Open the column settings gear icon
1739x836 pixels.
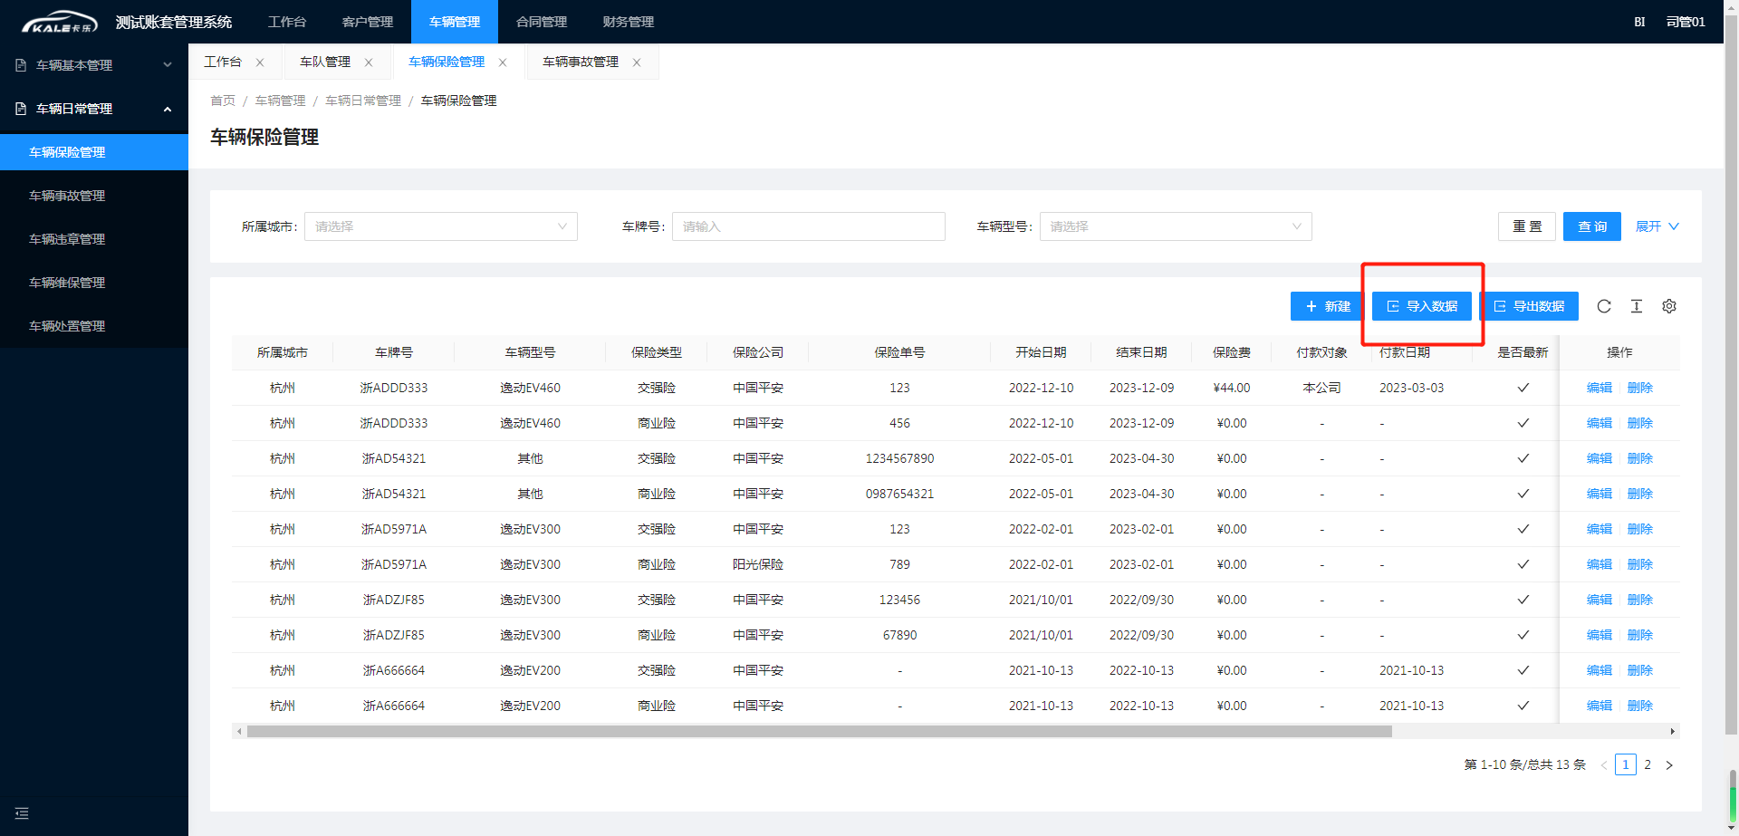point(1668,306)
